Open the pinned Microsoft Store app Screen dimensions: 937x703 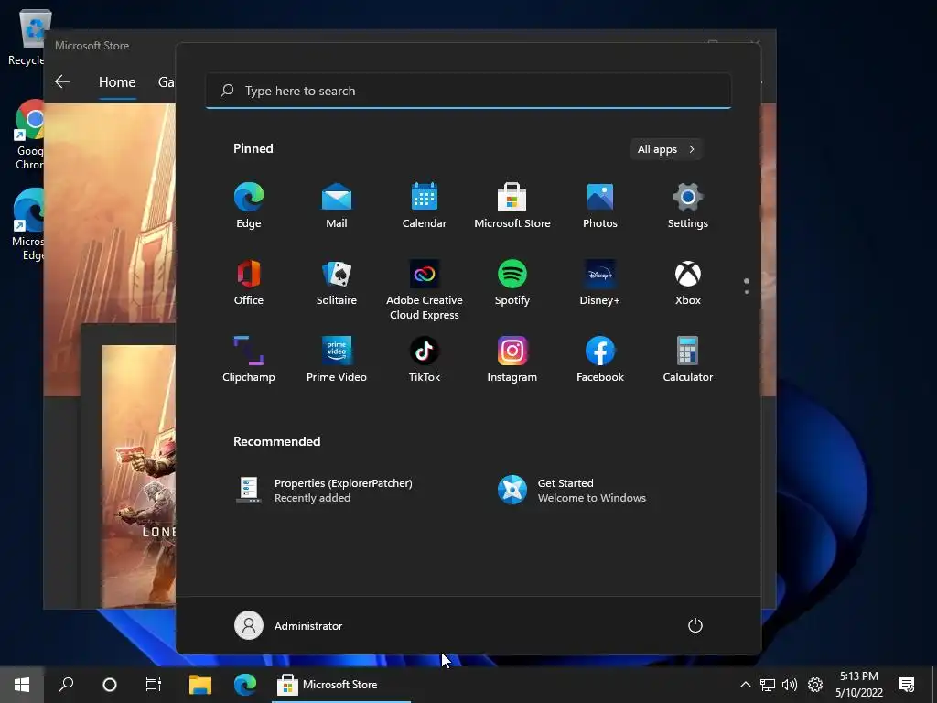(512, 206)
